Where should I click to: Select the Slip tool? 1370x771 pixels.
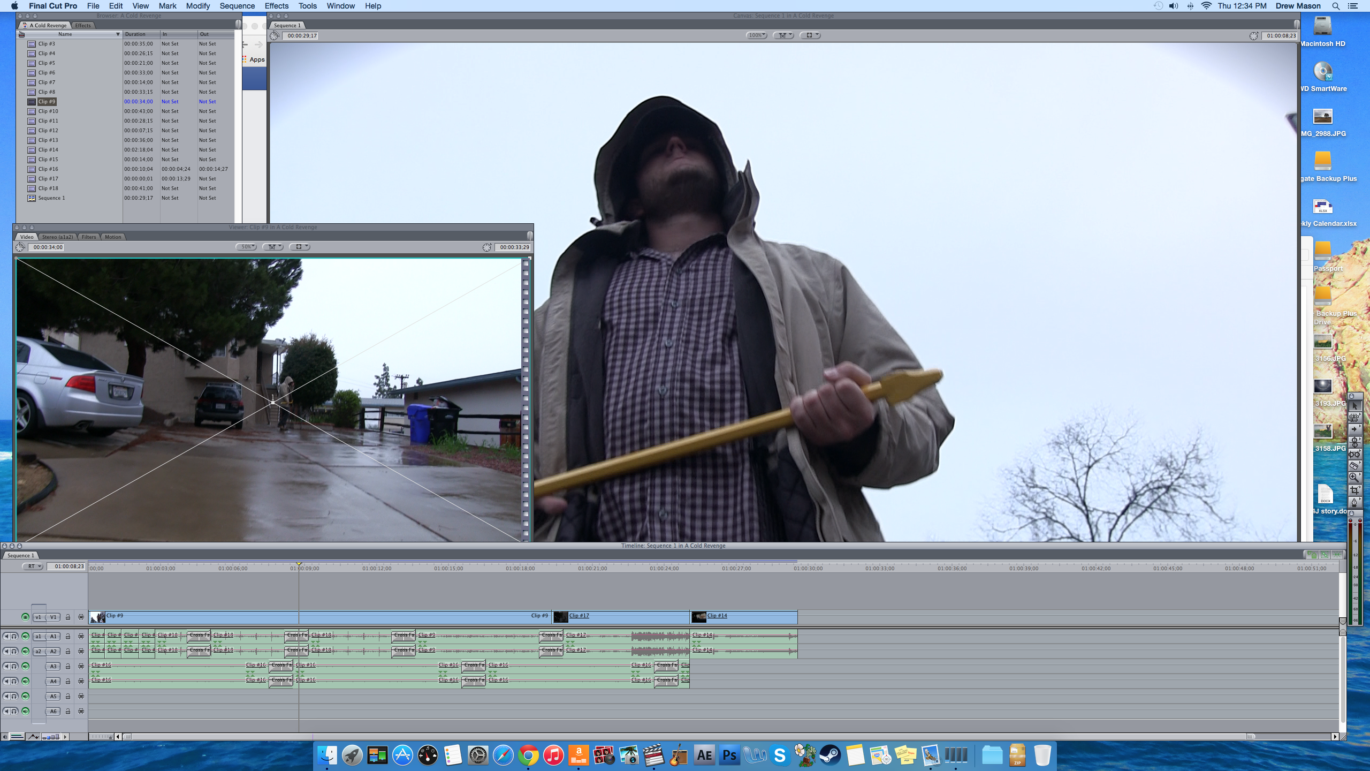click(x=1354, y=454)
